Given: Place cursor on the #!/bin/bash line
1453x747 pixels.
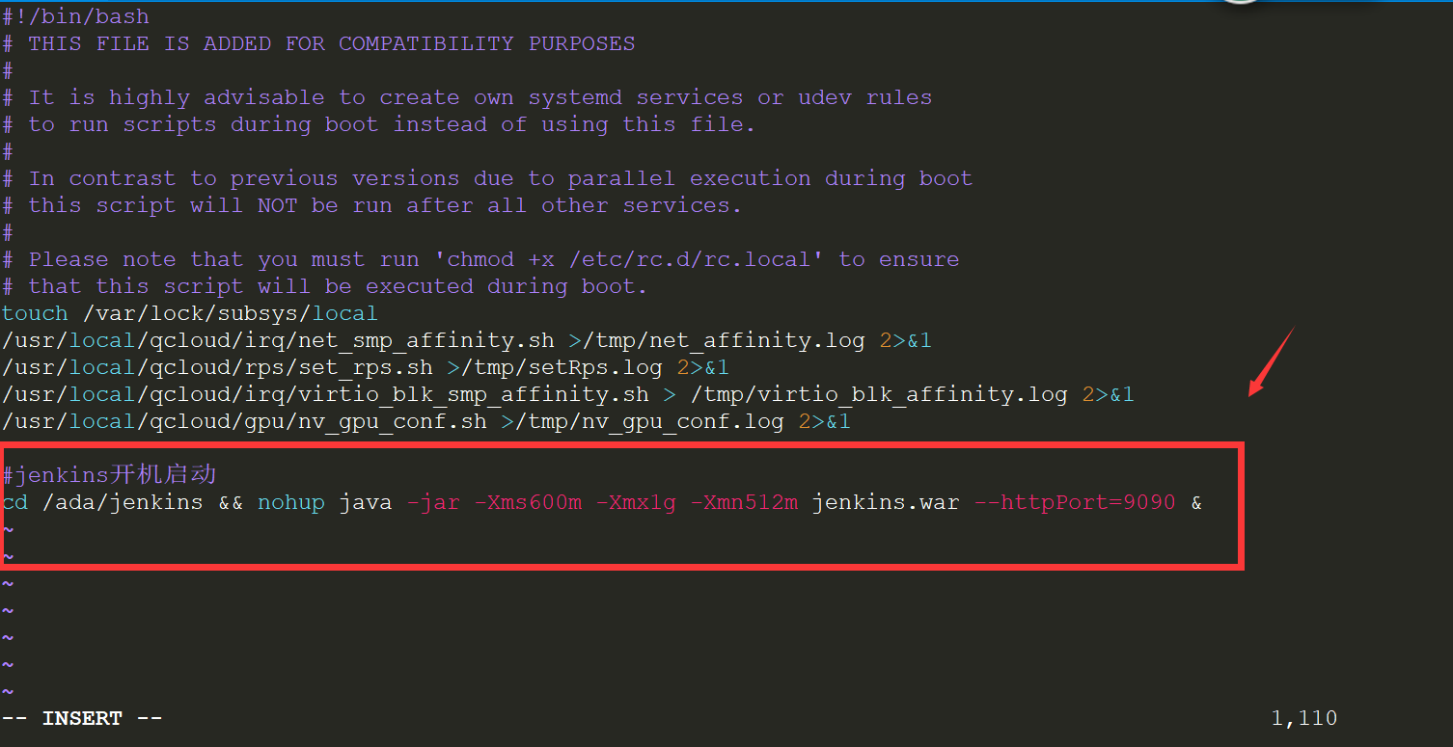Looking at the screenshot, I should (x=75, y=16).
